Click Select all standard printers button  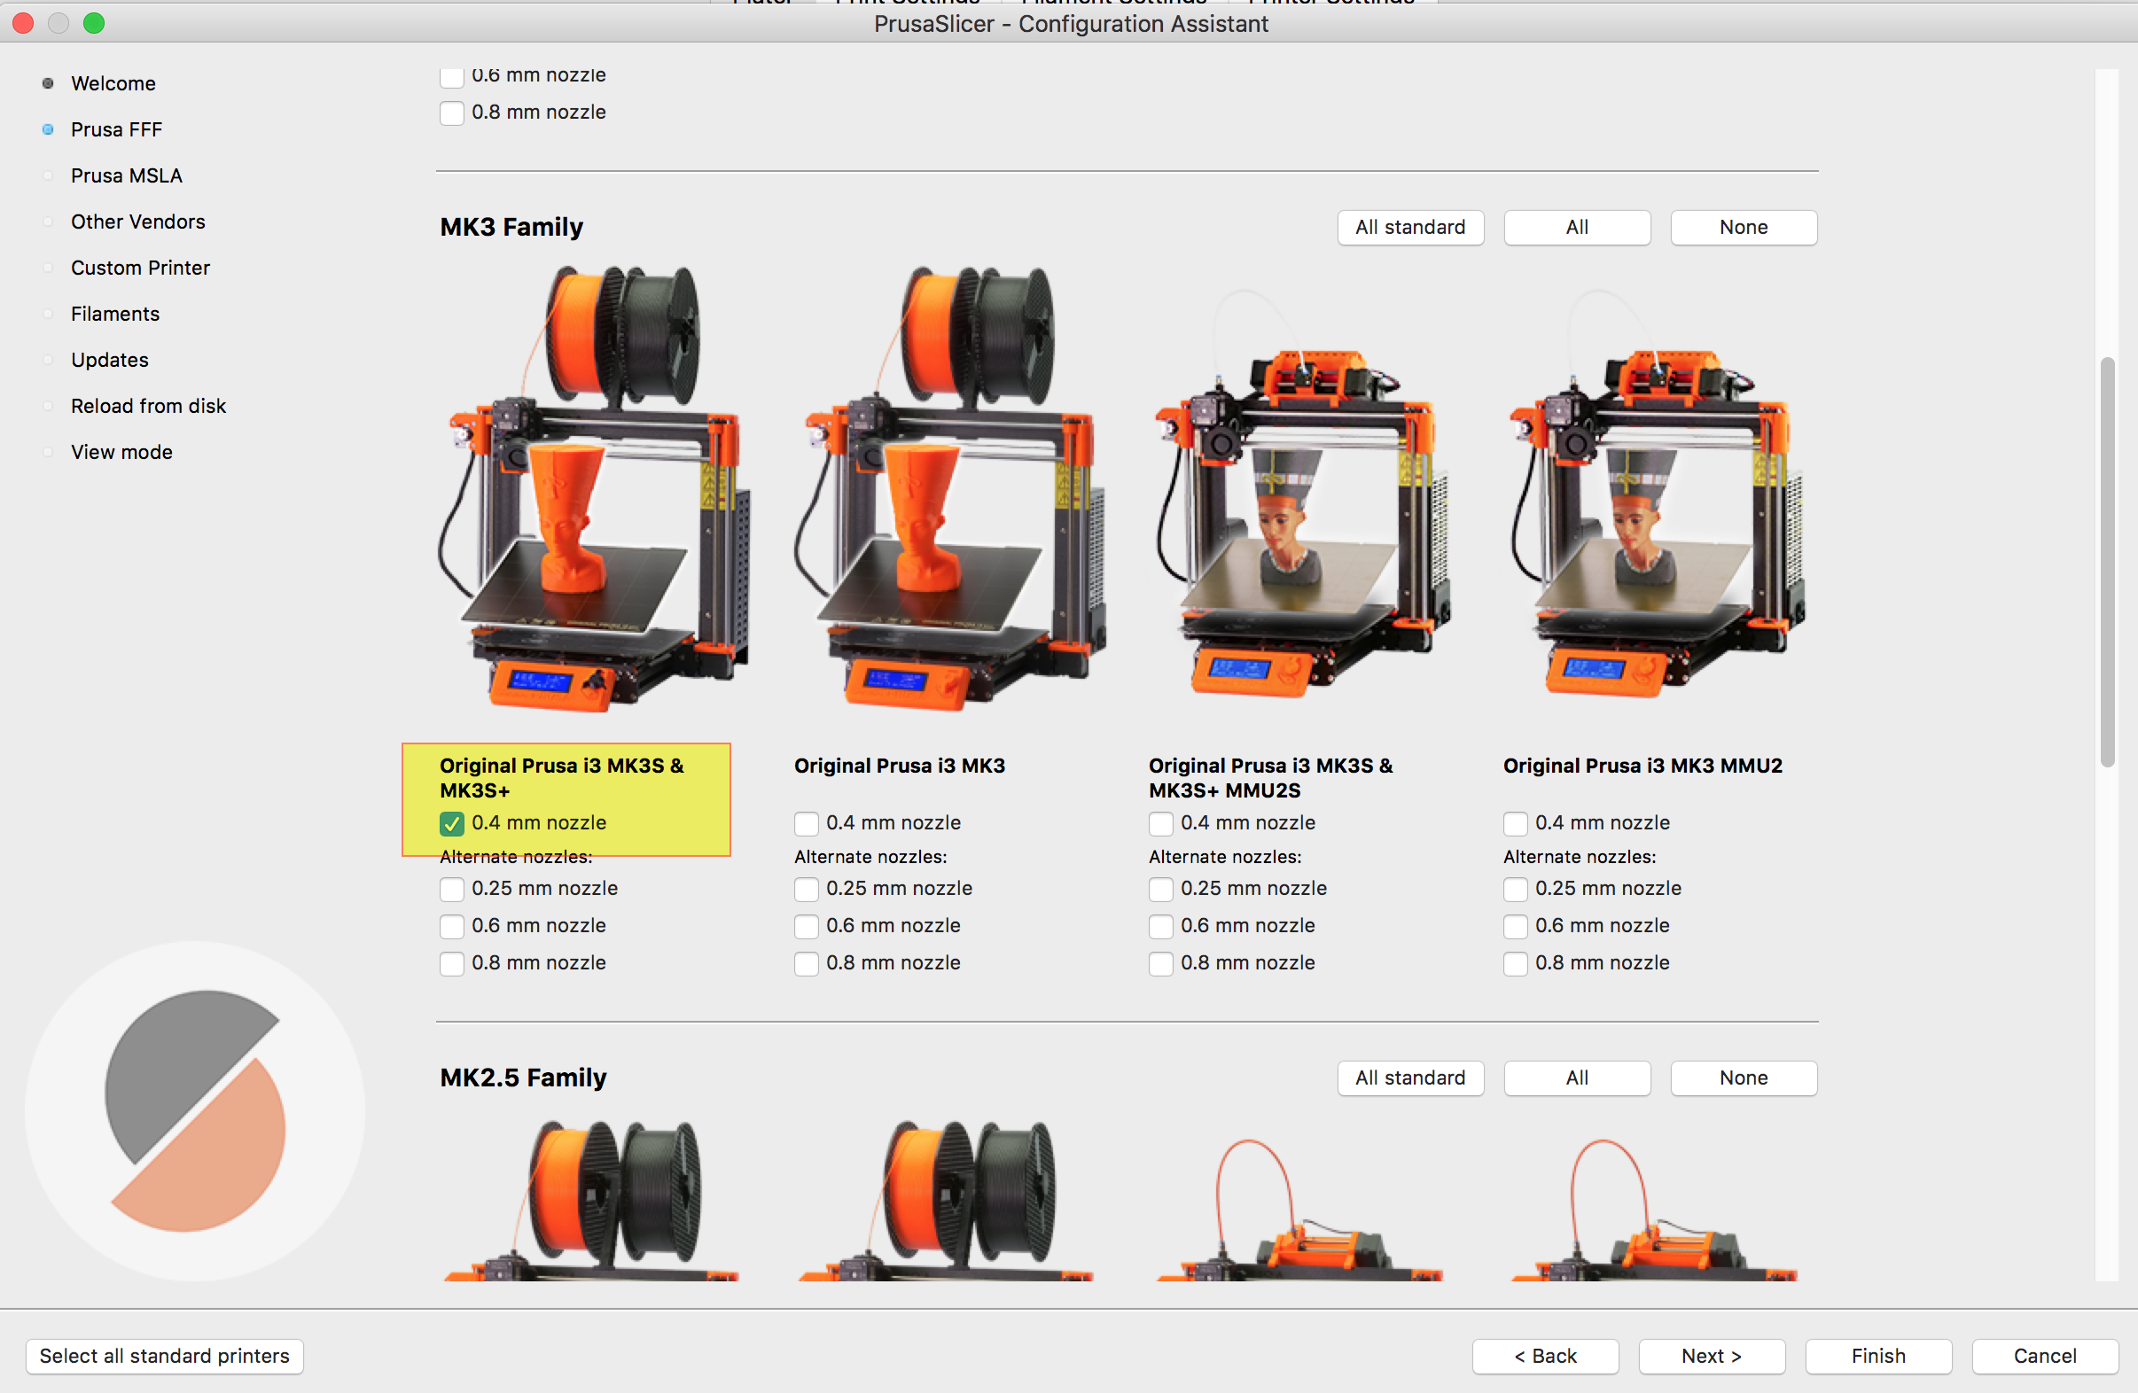click(x=164, y=1356)
